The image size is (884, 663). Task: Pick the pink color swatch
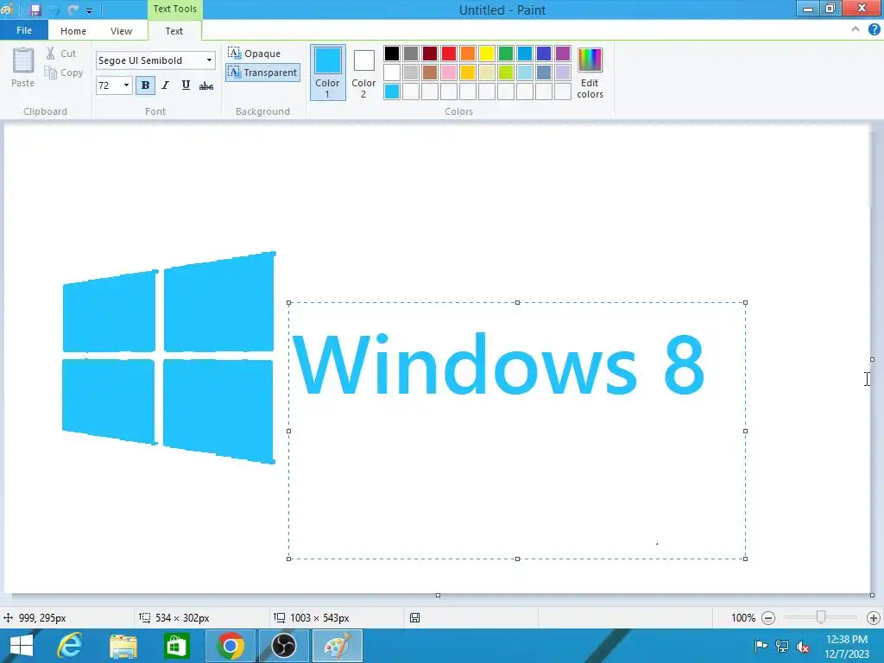coord(449,73)
